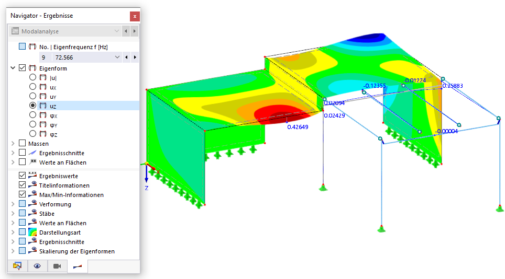Viewport: 505px width, 279px height.
Task: Click result value 0.42649 in the model
Action: point(298,127)
